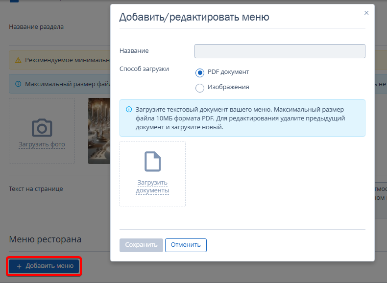The width and height of the screenshot is (387, 283).
Task: Click the info icon beside Максимальный размер
Action: click(18, 84)
